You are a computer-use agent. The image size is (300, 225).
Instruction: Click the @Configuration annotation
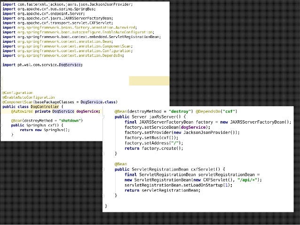17,93
